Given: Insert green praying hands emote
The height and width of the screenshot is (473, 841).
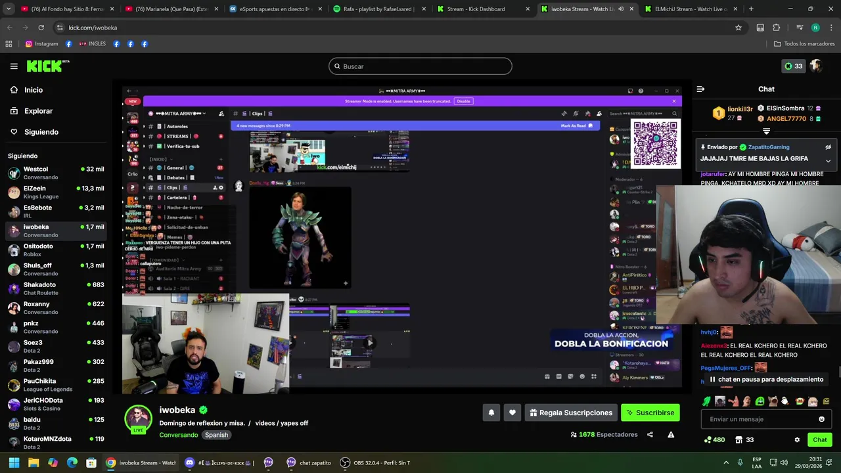Looking at the screenshot, I should click(x=706, y=401).
